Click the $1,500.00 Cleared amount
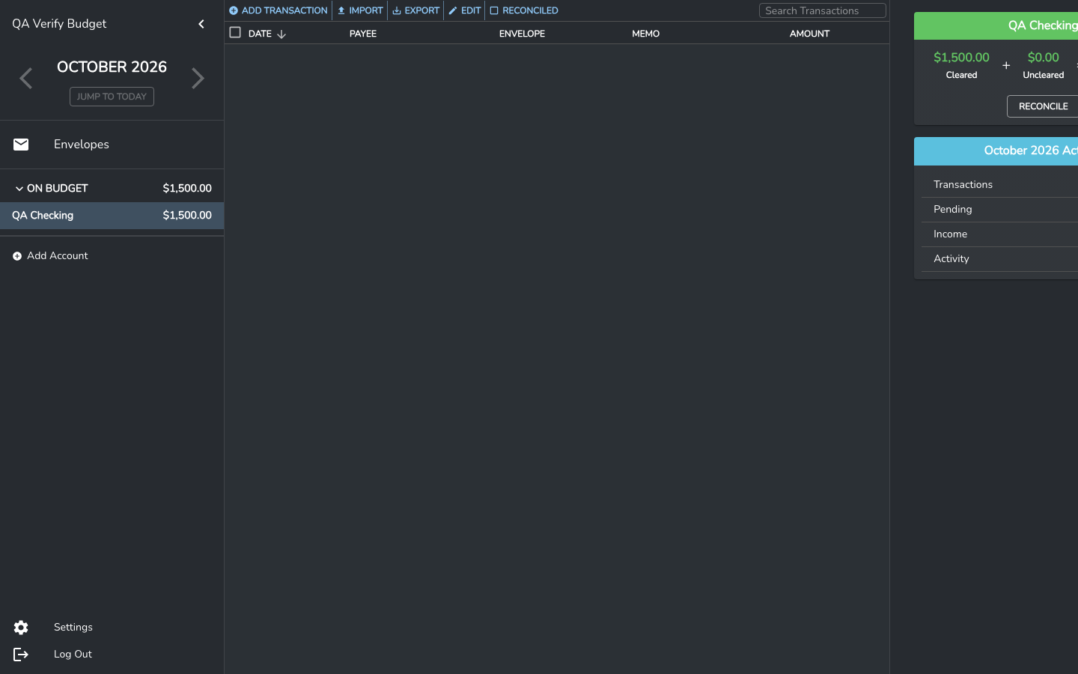The width and height of the screenshot is (1078, 674). point(961,58)
